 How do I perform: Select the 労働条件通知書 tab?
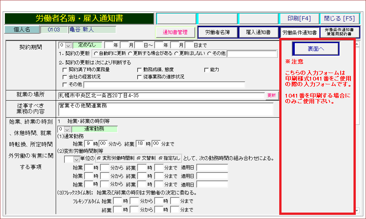[x=299, y=33]
